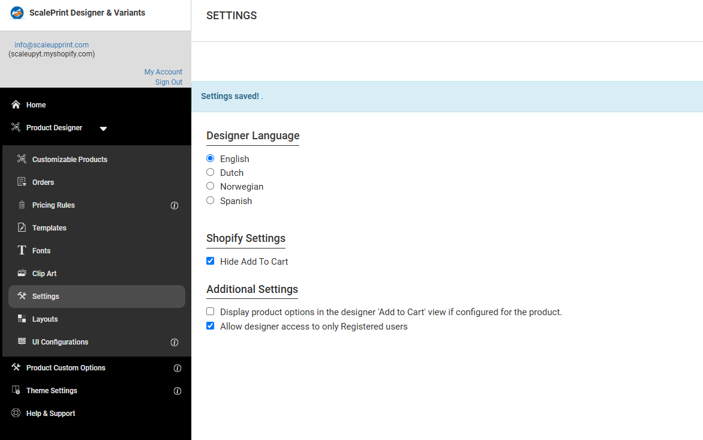703x440 pixels.
Task: Click the Clip Art image icon
Action: tap(22, 273)
